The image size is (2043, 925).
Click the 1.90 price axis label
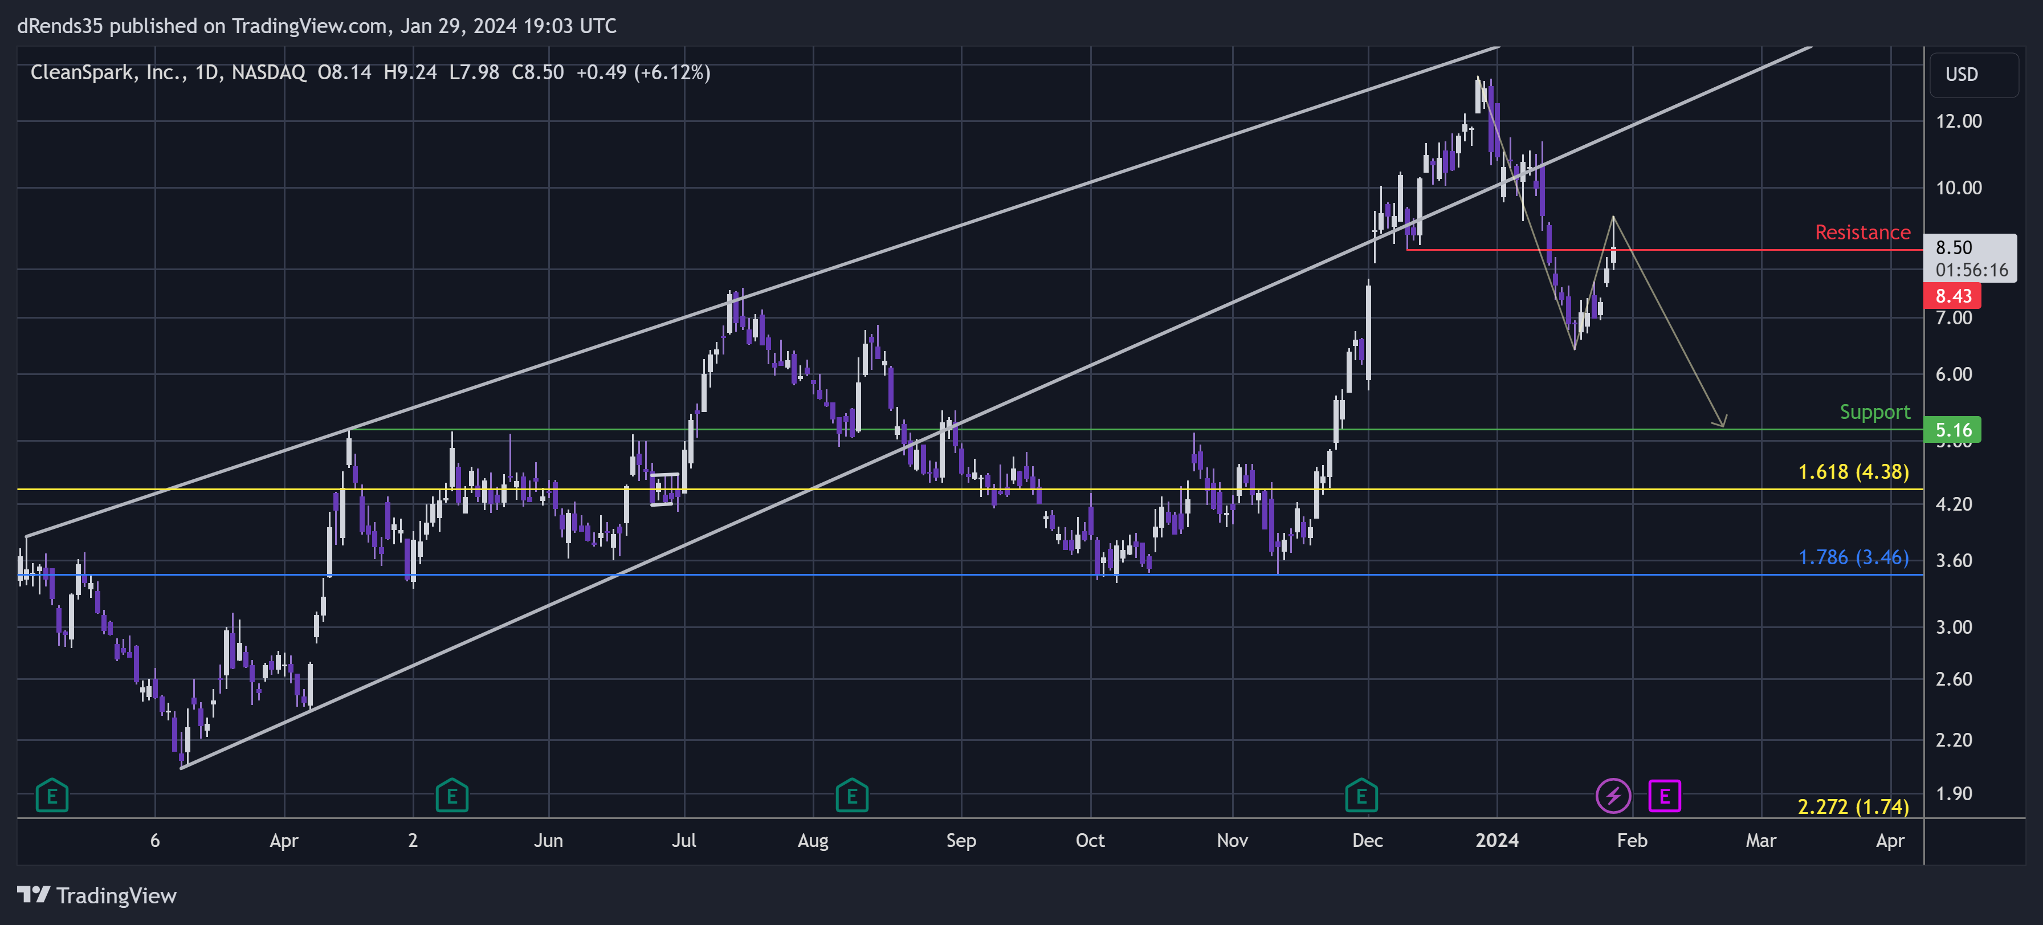point(1954,794)
